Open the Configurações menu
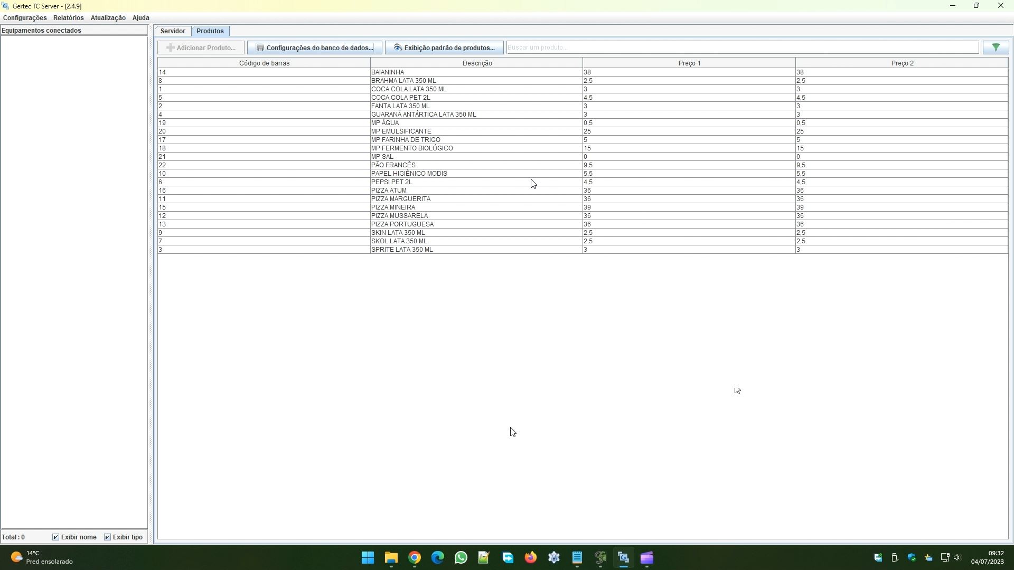The image size is (1014, 570). [x=25, y=18]
